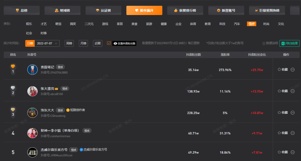Filter by 二次元 category

tap(89, 24)
